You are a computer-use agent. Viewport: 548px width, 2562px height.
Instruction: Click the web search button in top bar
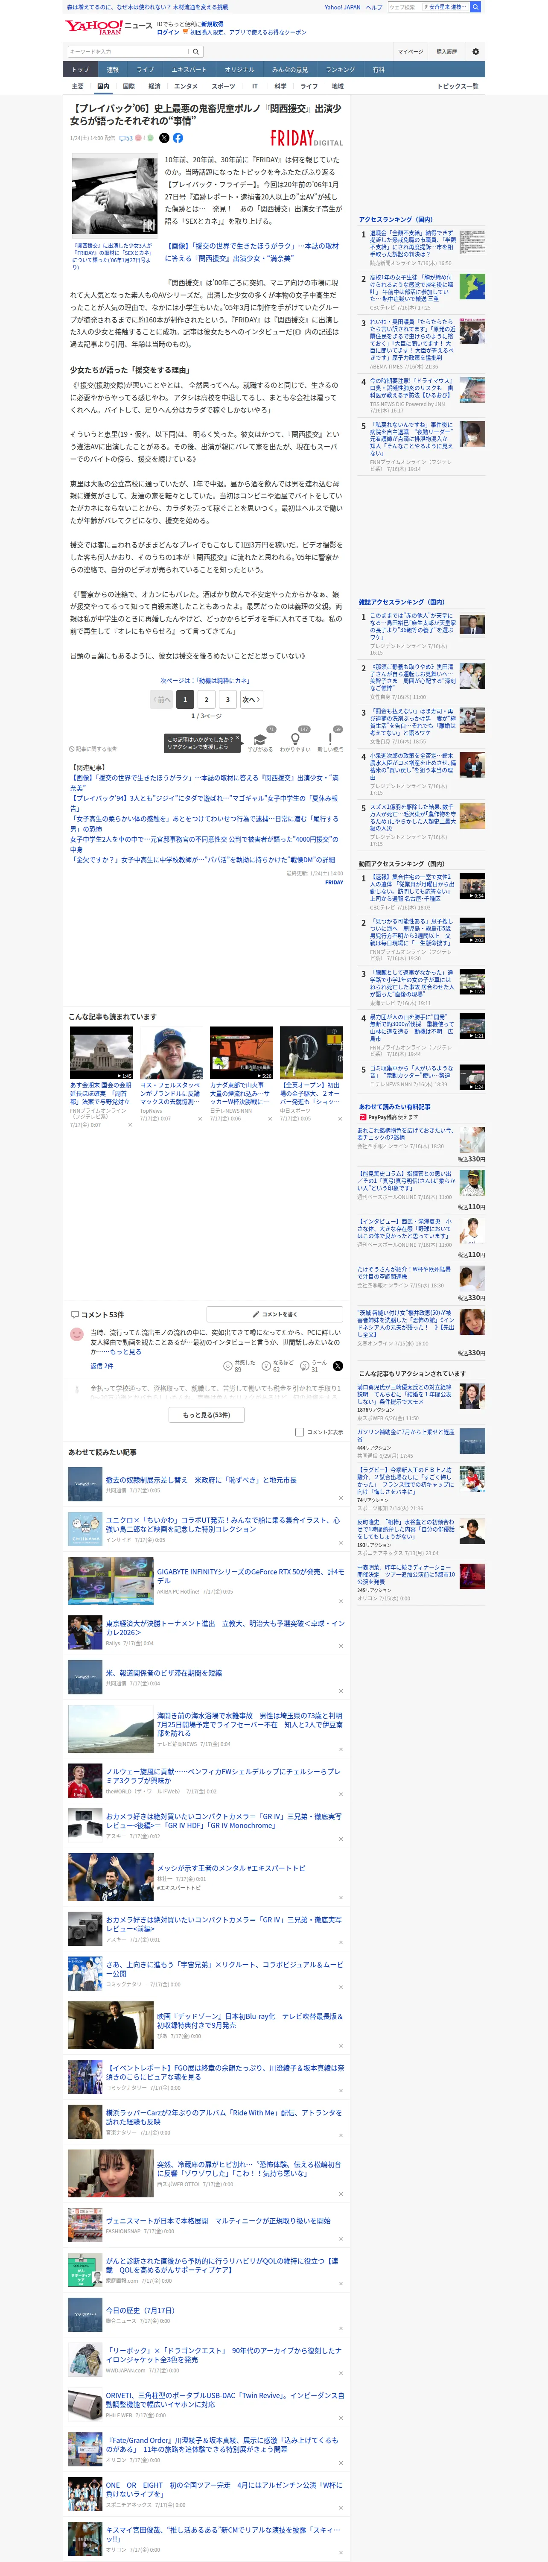[475, 7]
